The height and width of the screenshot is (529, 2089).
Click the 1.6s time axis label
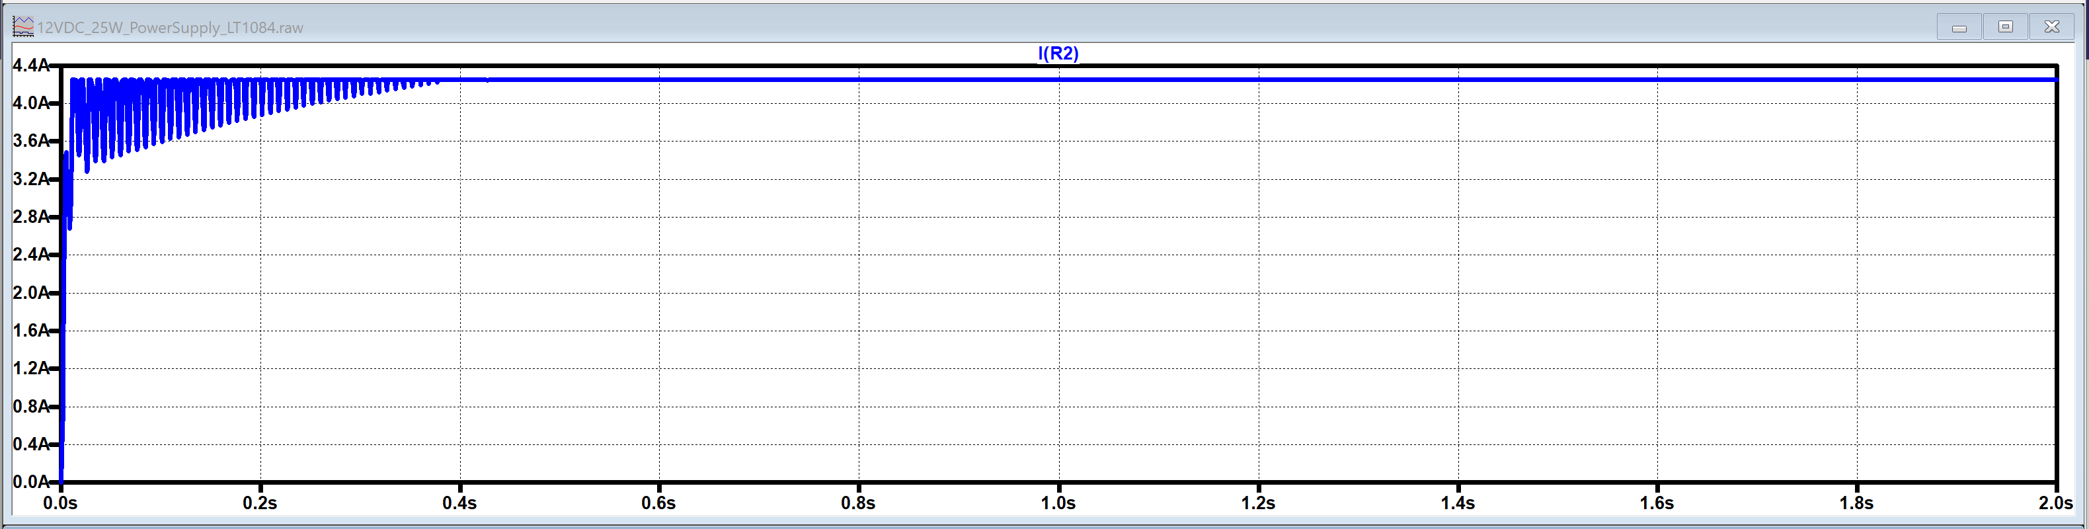tap(1657, 504)
